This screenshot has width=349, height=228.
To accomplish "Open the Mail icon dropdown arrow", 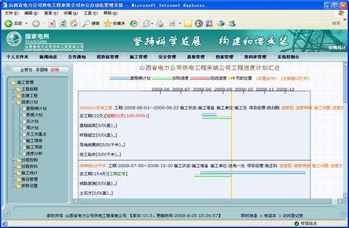I will pyautogui.click(x=152, y=23).
